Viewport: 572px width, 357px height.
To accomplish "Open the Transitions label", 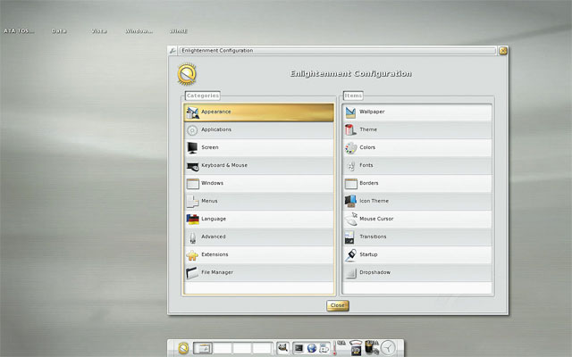I will click(x=373, y=237).
